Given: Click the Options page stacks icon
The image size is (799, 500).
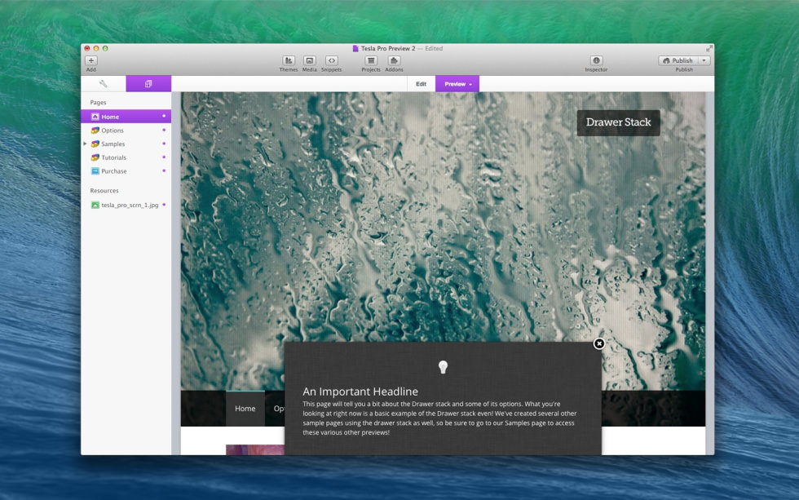Looking at the screenshot, I should (x=95, y=131).
